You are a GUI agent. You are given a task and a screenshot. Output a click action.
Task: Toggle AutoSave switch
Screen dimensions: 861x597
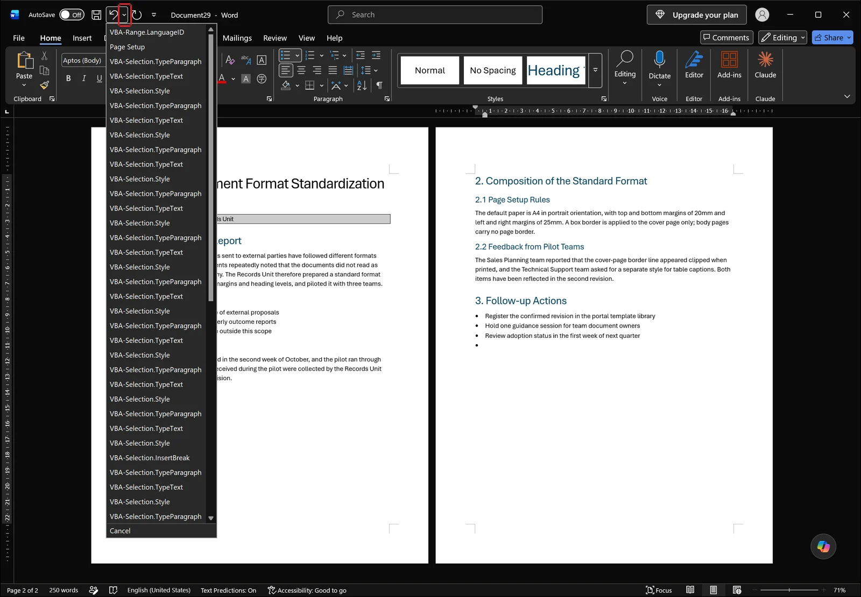[72, 15]
